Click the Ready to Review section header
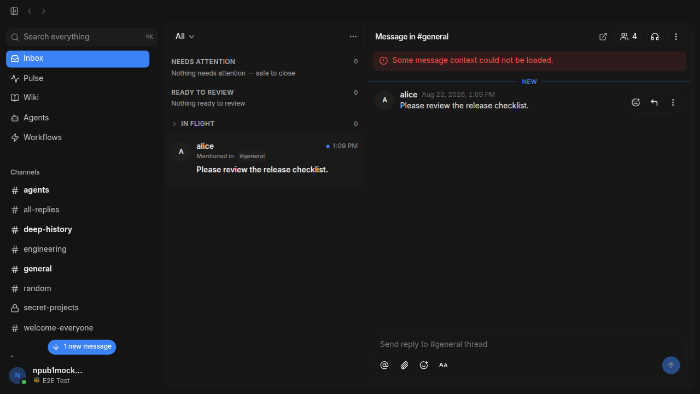The height and width of the screenshot is (394, 700). (x=202, y=92)
